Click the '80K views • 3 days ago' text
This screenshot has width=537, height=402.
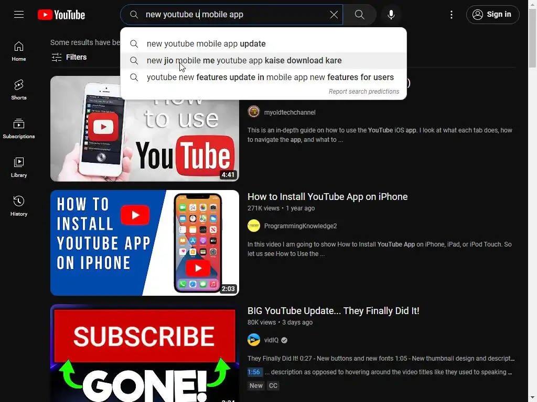pyautogui.click(x=280, y=322)
